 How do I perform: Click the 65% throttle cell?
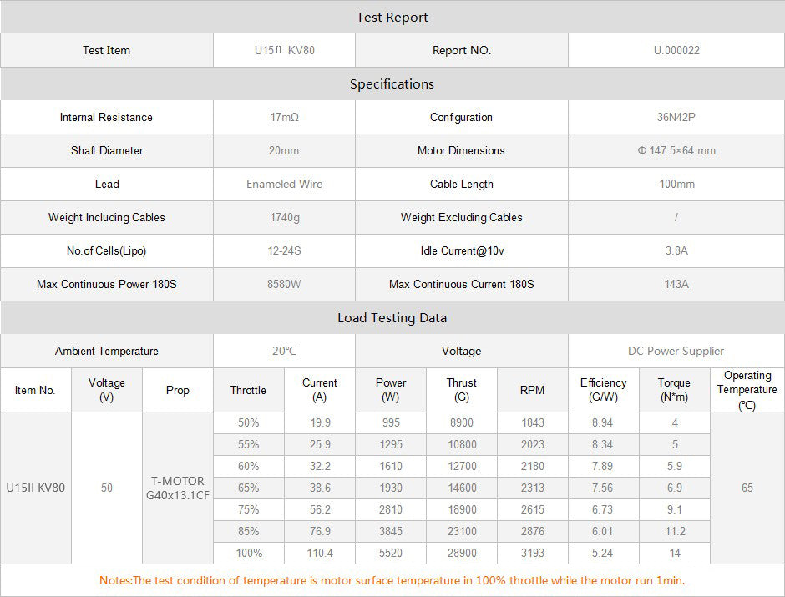248,488
